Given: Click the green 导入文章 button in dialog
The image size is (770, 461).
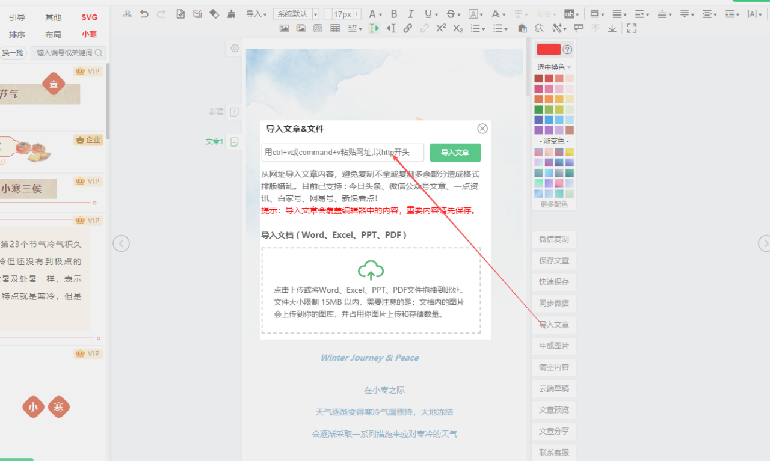Looking at the screenshot, I should 455,153.
